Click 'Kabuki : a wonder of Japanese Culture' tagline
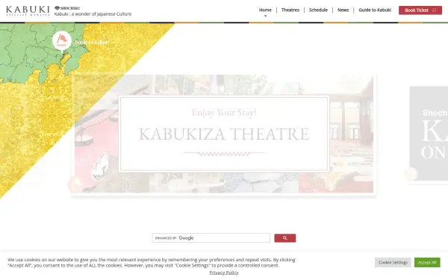The height and width of the screenshot is (280, 448). click(93, 14)
